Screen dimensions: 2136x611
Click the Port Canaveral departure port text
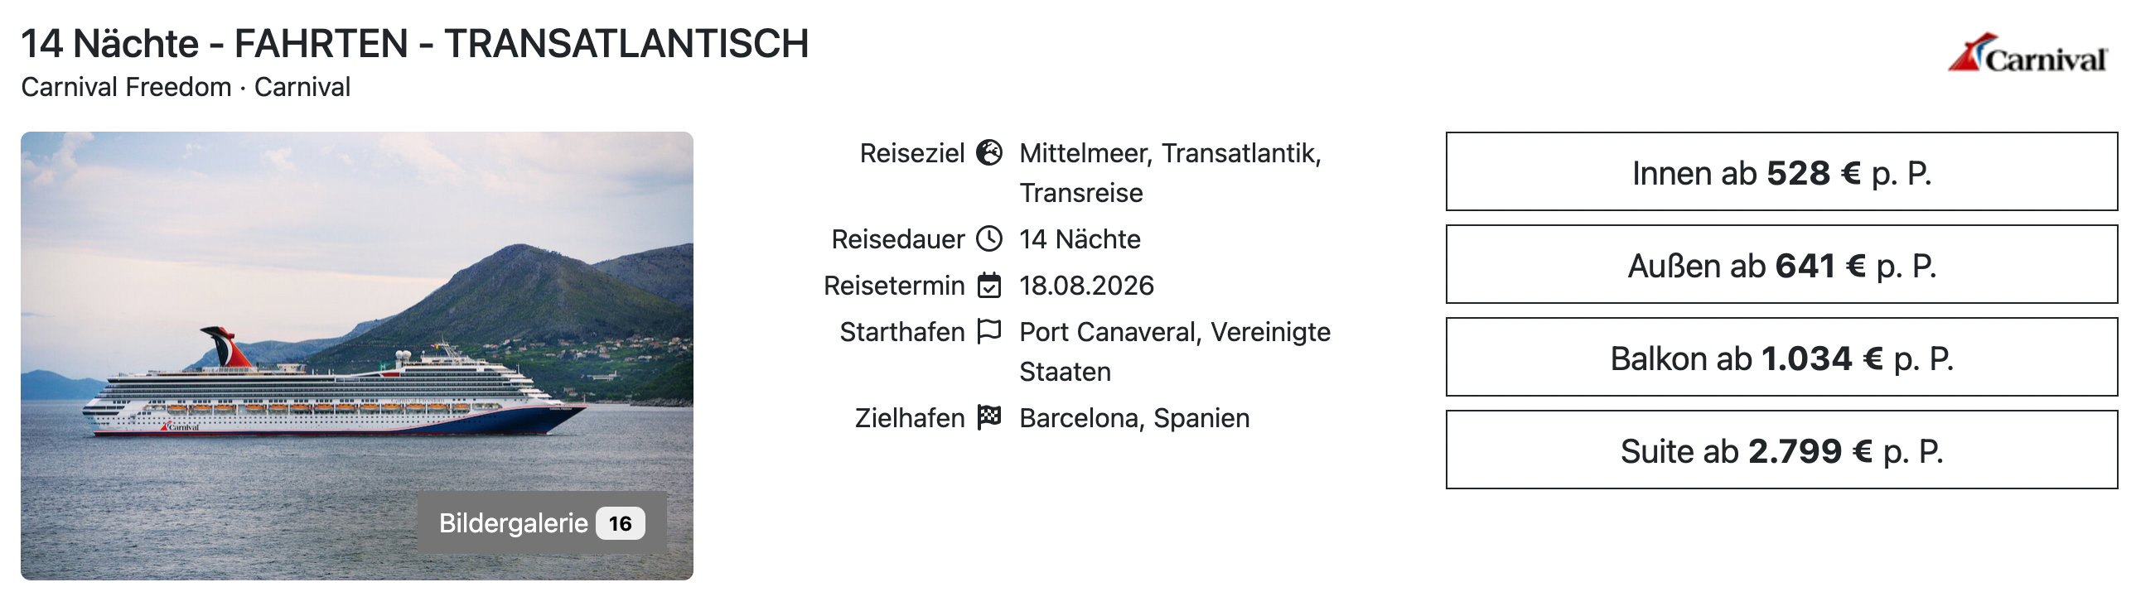[1174, 333]
